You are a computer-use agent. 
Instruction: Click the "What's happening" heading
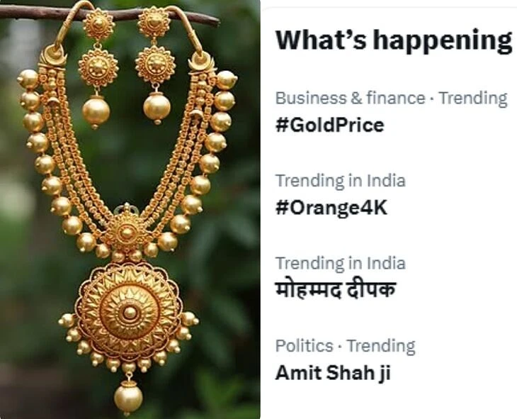click(x=393, y=40)
